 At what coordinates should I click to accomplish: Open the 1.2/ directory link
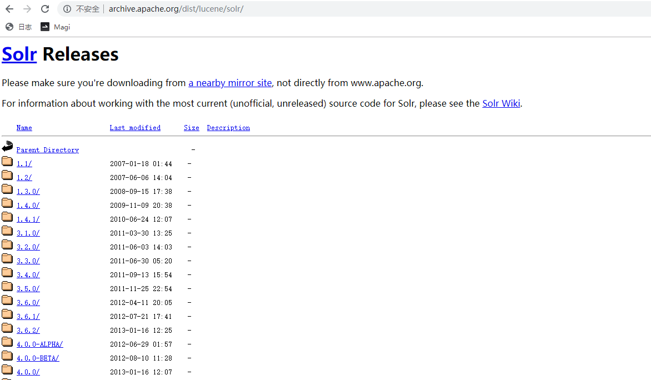(24, 178)
